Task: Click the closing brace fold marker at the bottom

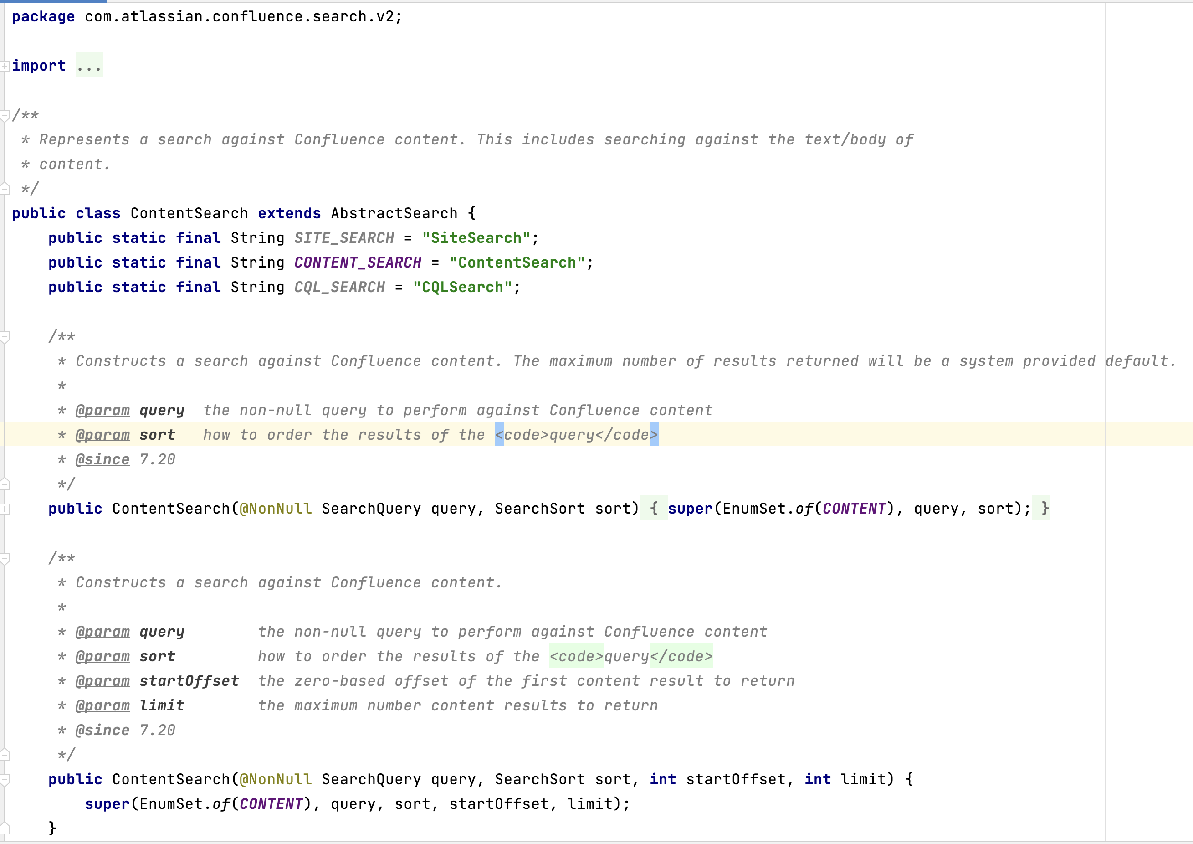Action: click(5, 829)
